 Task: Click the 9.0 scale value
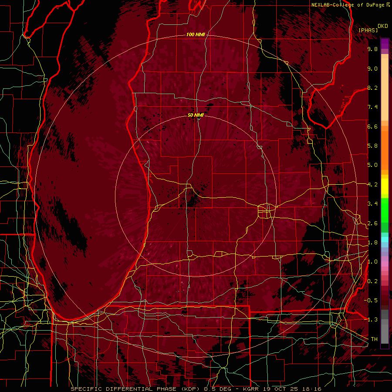point(372,69)
